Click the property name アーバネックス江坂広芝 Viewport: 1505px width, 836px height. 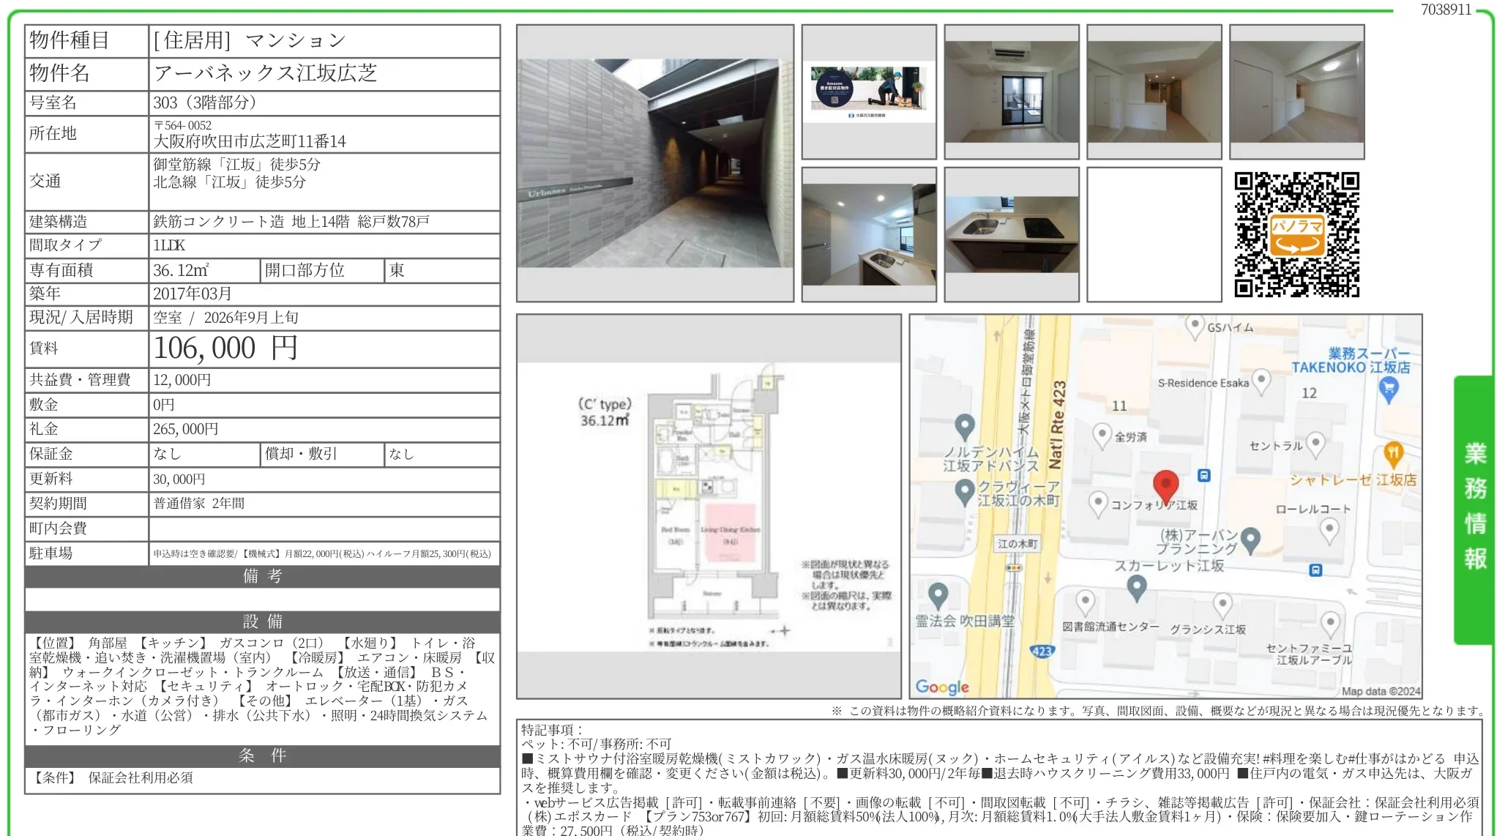pos(266,73)
